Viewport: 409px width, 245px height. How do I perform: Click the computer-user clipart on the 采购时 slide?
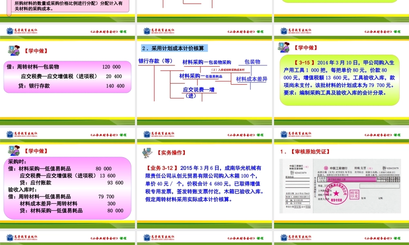tap(14, 151)
